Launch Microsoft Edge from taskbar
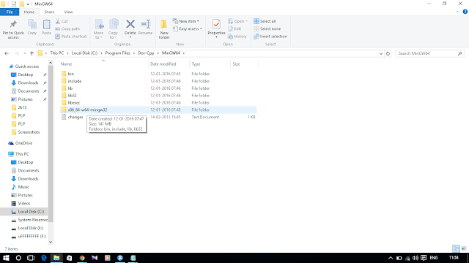469x263 pixels. tap(44, 258)
